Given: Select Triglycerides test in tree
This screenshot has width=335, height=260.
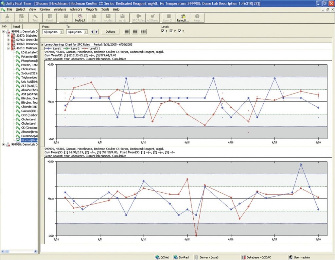Looking at the screenshot, I should click(29, 78).
